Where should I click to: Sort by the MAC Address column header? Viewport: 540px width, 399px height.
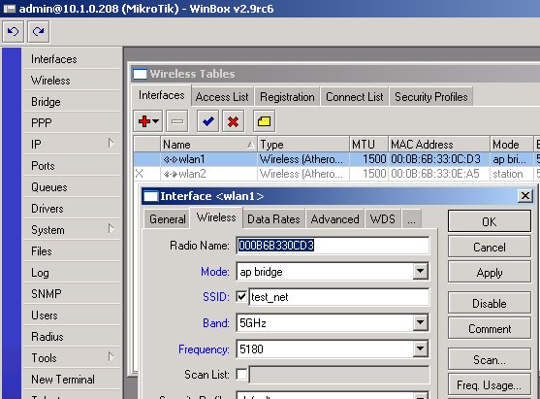click(x=439, y=144)
